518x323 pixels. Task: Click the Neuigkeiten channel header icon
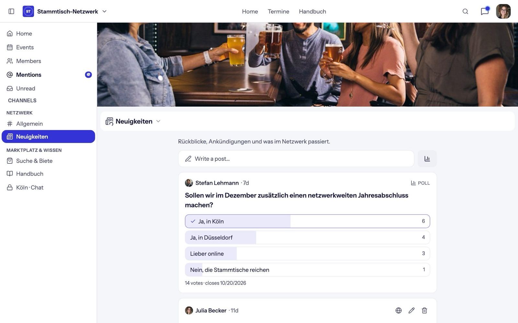[109, 121]
